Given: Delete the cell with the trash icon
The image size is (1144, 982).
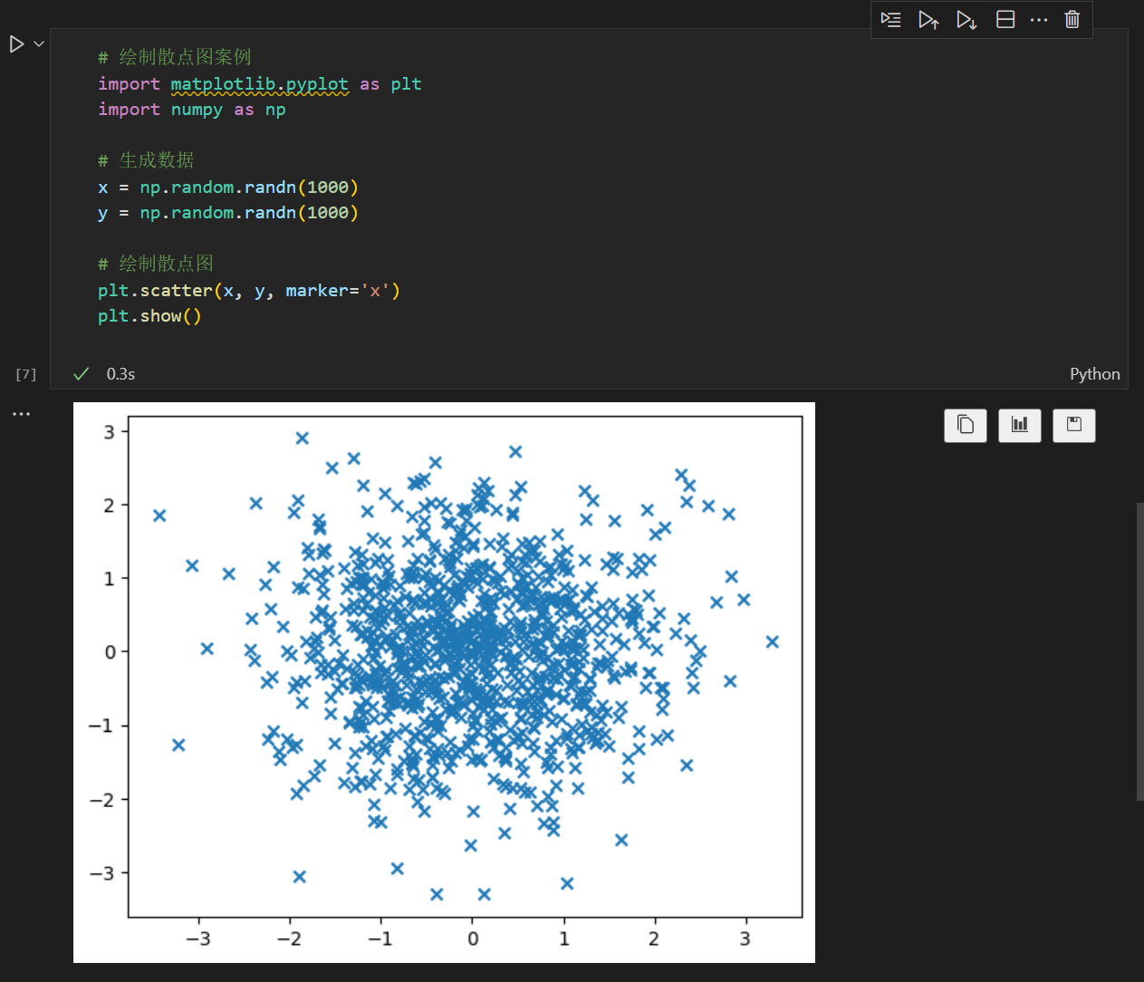Looking at the screenshot, I should click(1072, 20).
